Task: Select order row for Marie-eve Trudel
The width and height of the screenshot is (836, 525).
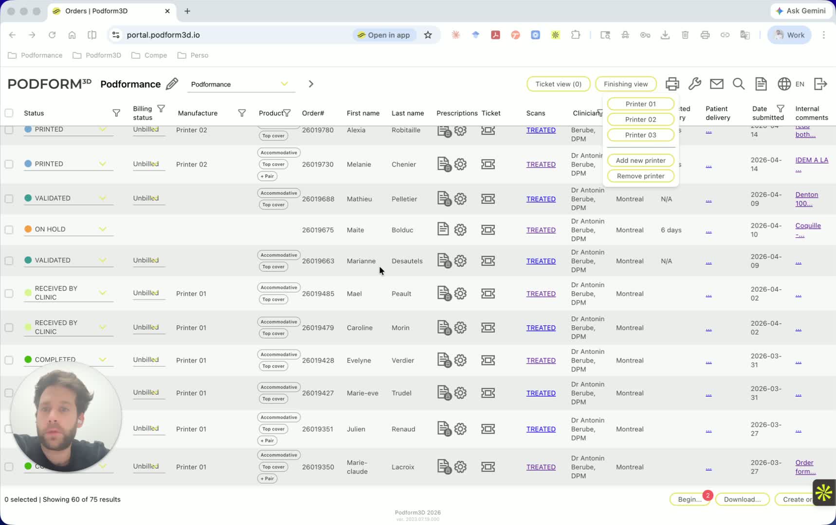Action: coord(9,393)
